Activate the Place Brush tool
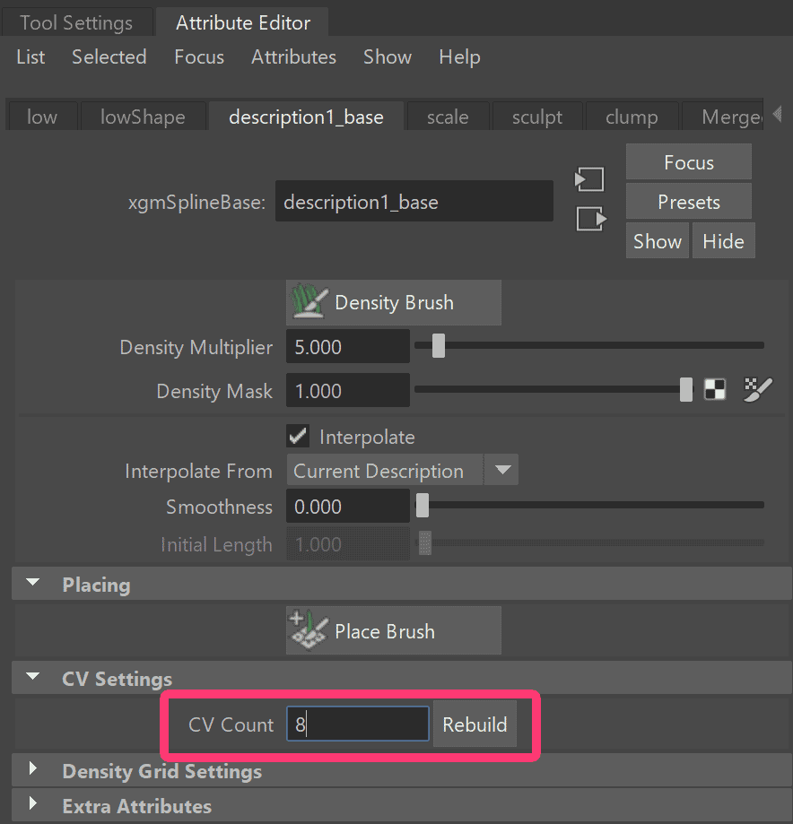 (x=393, y=630)
